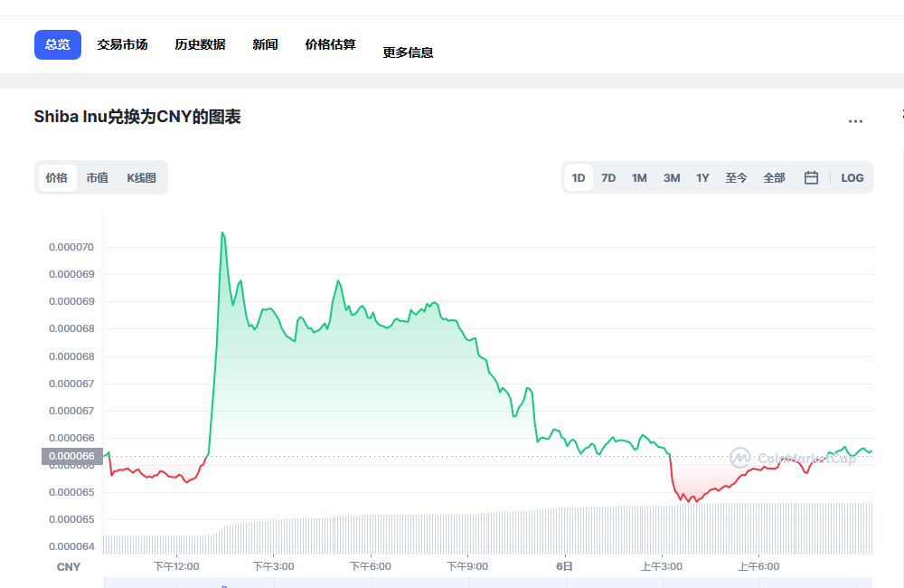
Task: Expand the 更多信息 more info menu
Action: click(x=407, y=52)
